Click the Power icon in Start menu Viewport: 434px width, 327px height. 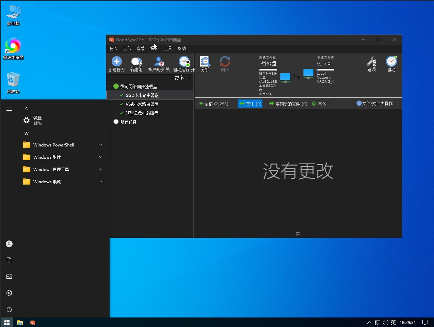coord(9,309)
